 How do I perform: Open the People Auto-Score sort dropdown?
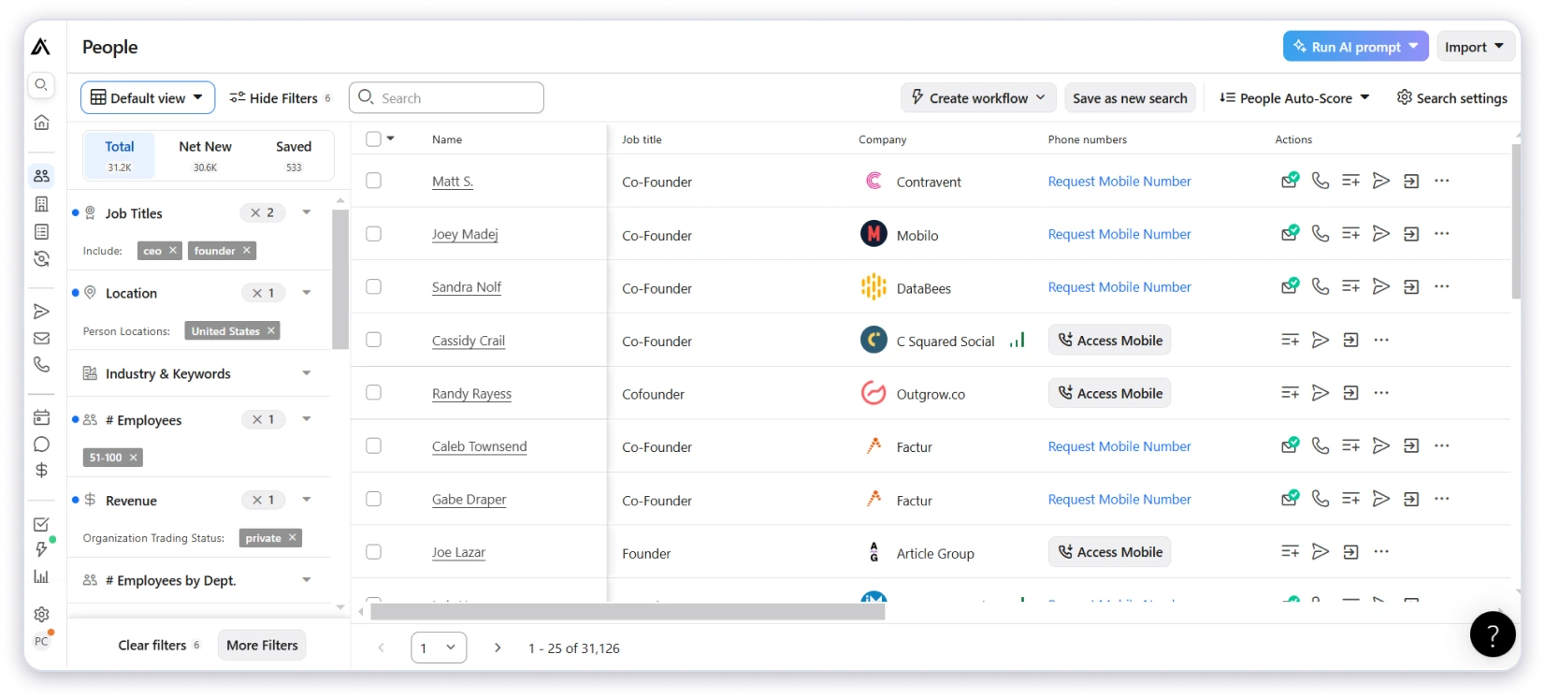coord(1295,98)
